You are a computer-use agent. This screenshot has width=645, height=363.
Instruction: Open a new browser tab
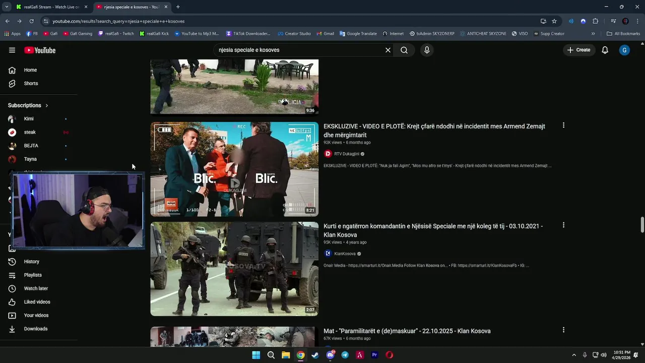click(178, 7)
